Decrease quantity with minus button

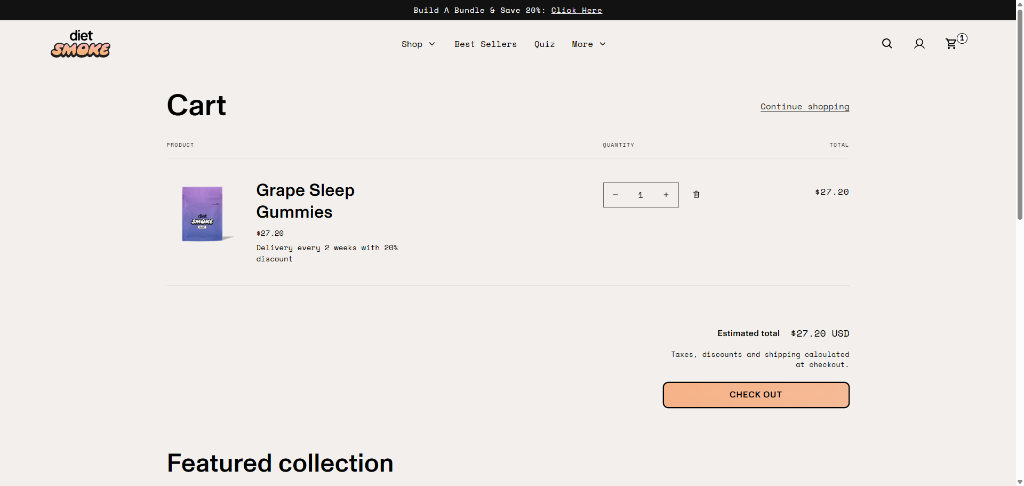[615, 195]
